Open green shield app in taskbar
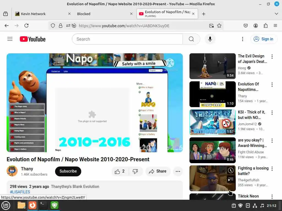The image size is (282, 211). tap(54, 206)
